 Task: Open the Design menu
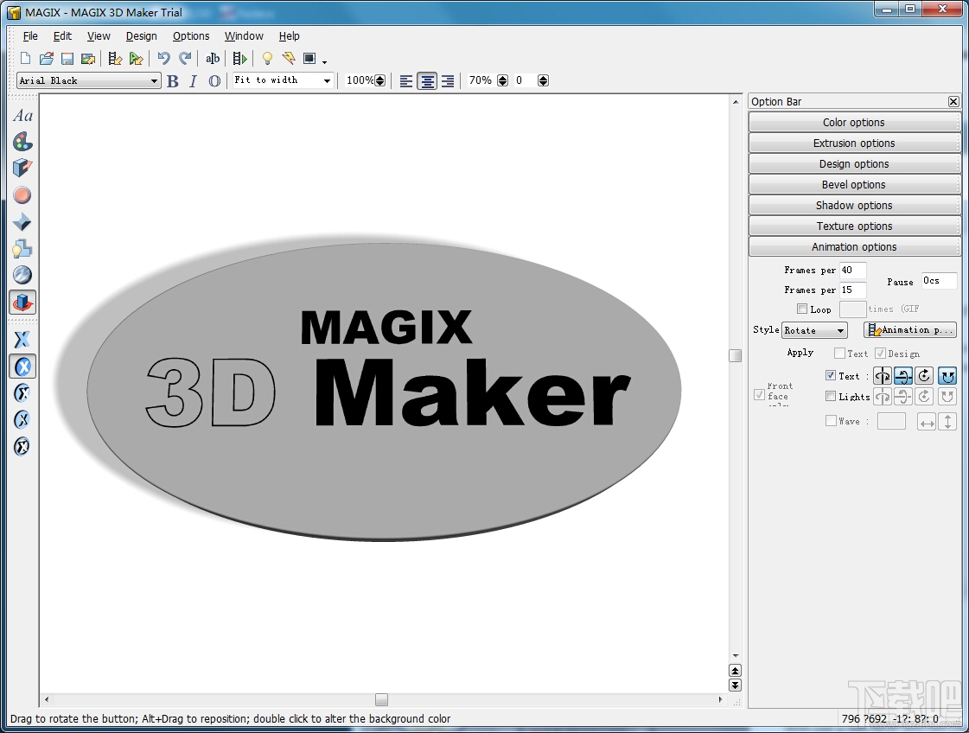141,36
